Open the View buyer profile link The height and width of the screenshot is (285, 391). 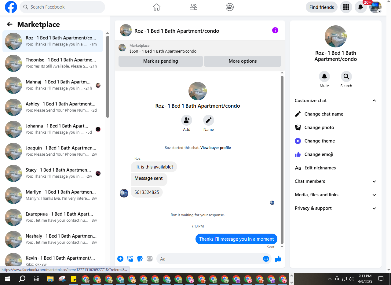(x=215, y=148)
